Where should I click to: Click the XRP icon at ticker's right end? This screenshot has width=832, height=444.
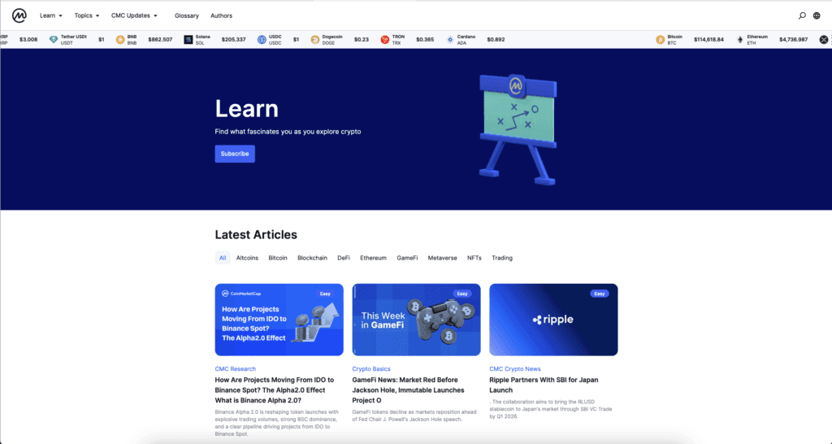point(824,39)
